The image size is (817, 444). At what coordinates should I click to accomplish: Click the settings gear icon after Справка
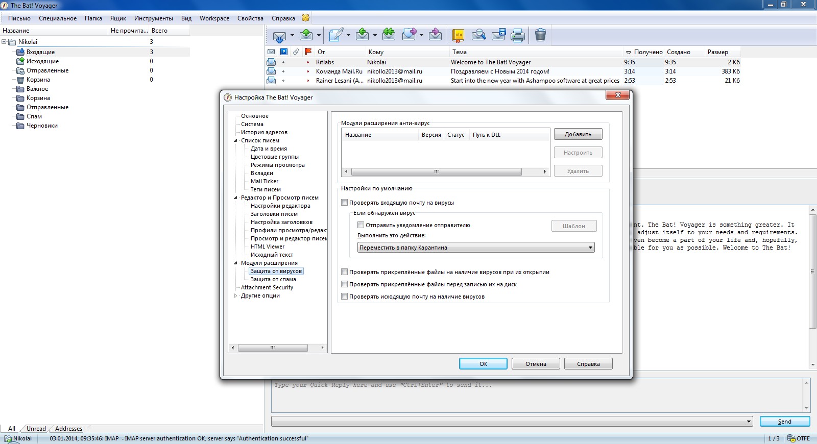(x=305, y=18)
